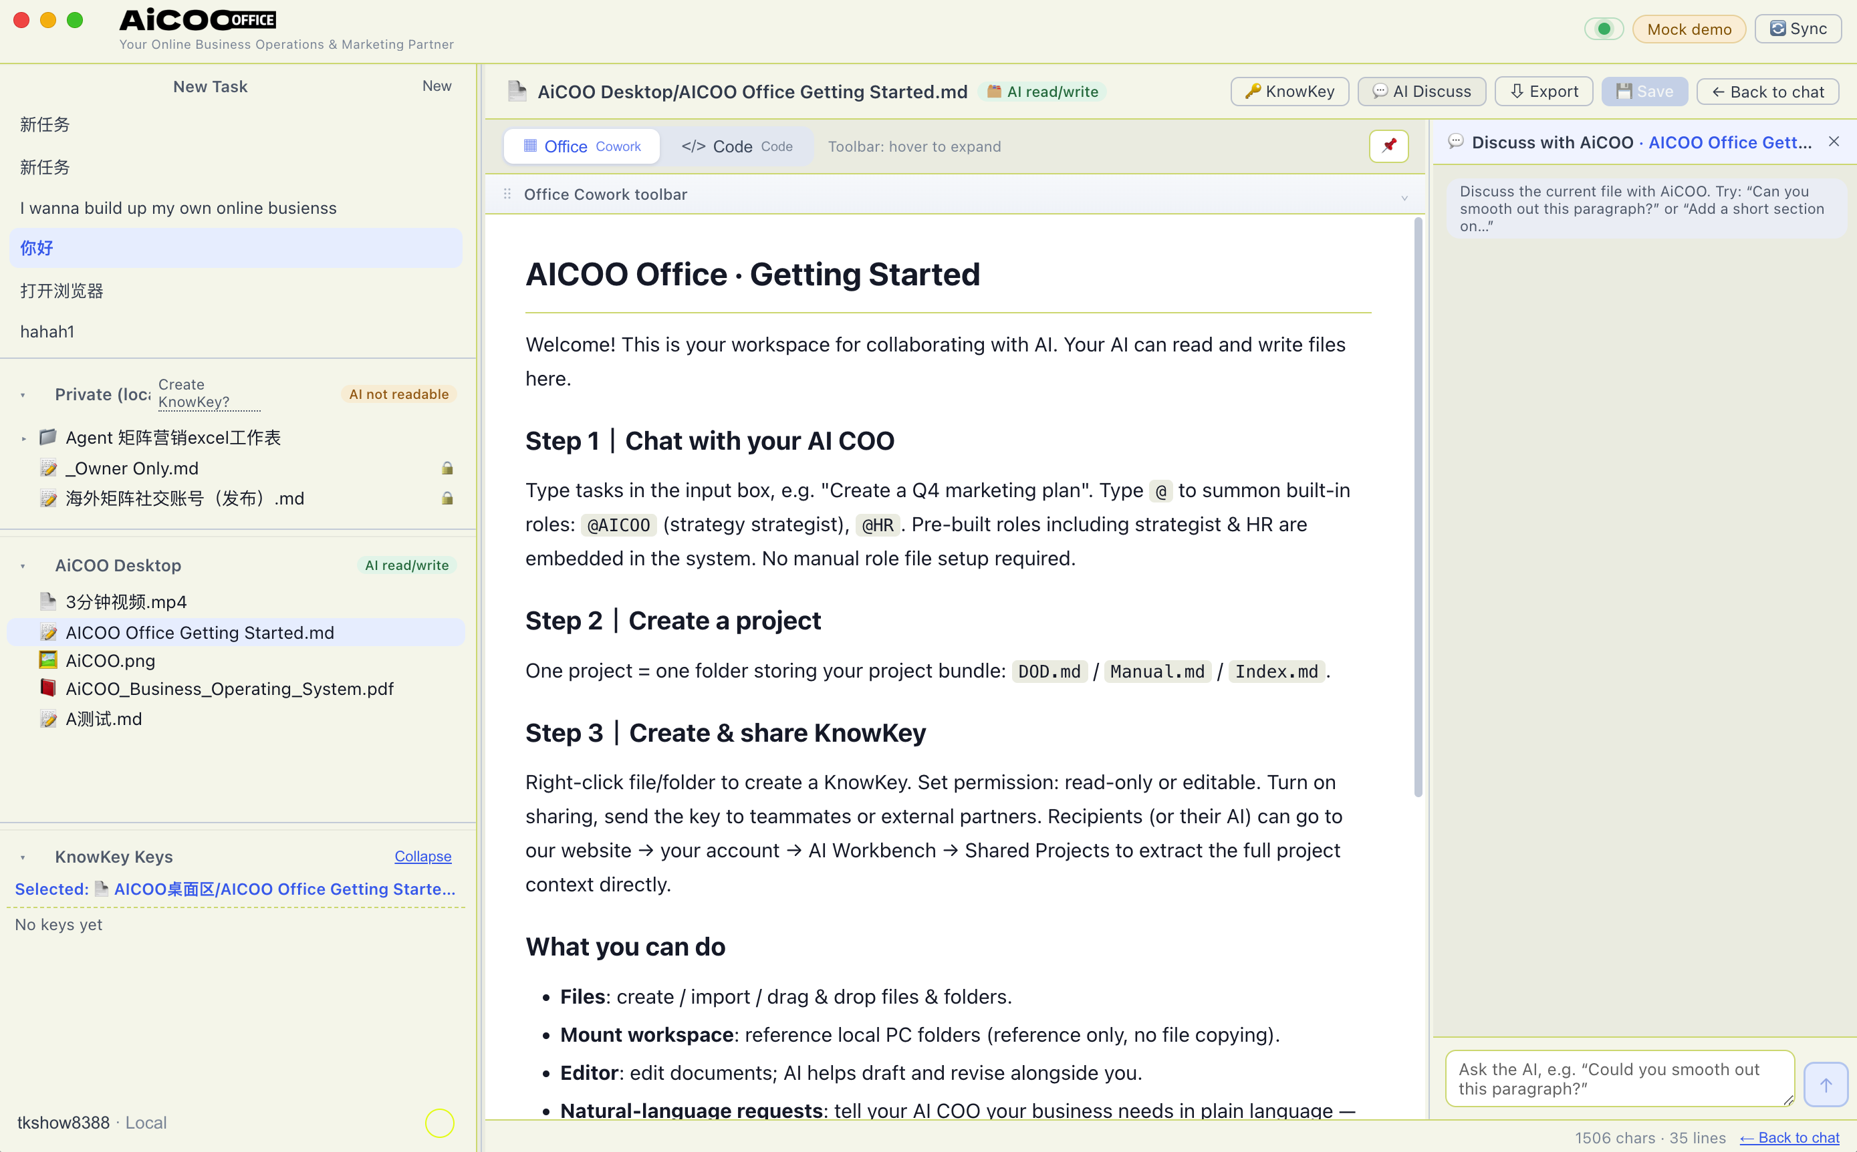Viewport: 1857px width, 1152px height.
Task: Collapse the KnowKey Keys section arrow
Action: [23, 857]
